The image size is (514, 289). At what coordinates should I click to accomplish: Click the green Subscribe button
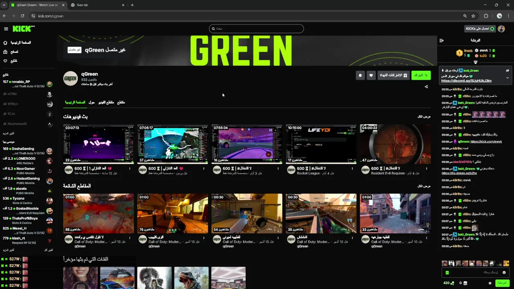point(421,75)
